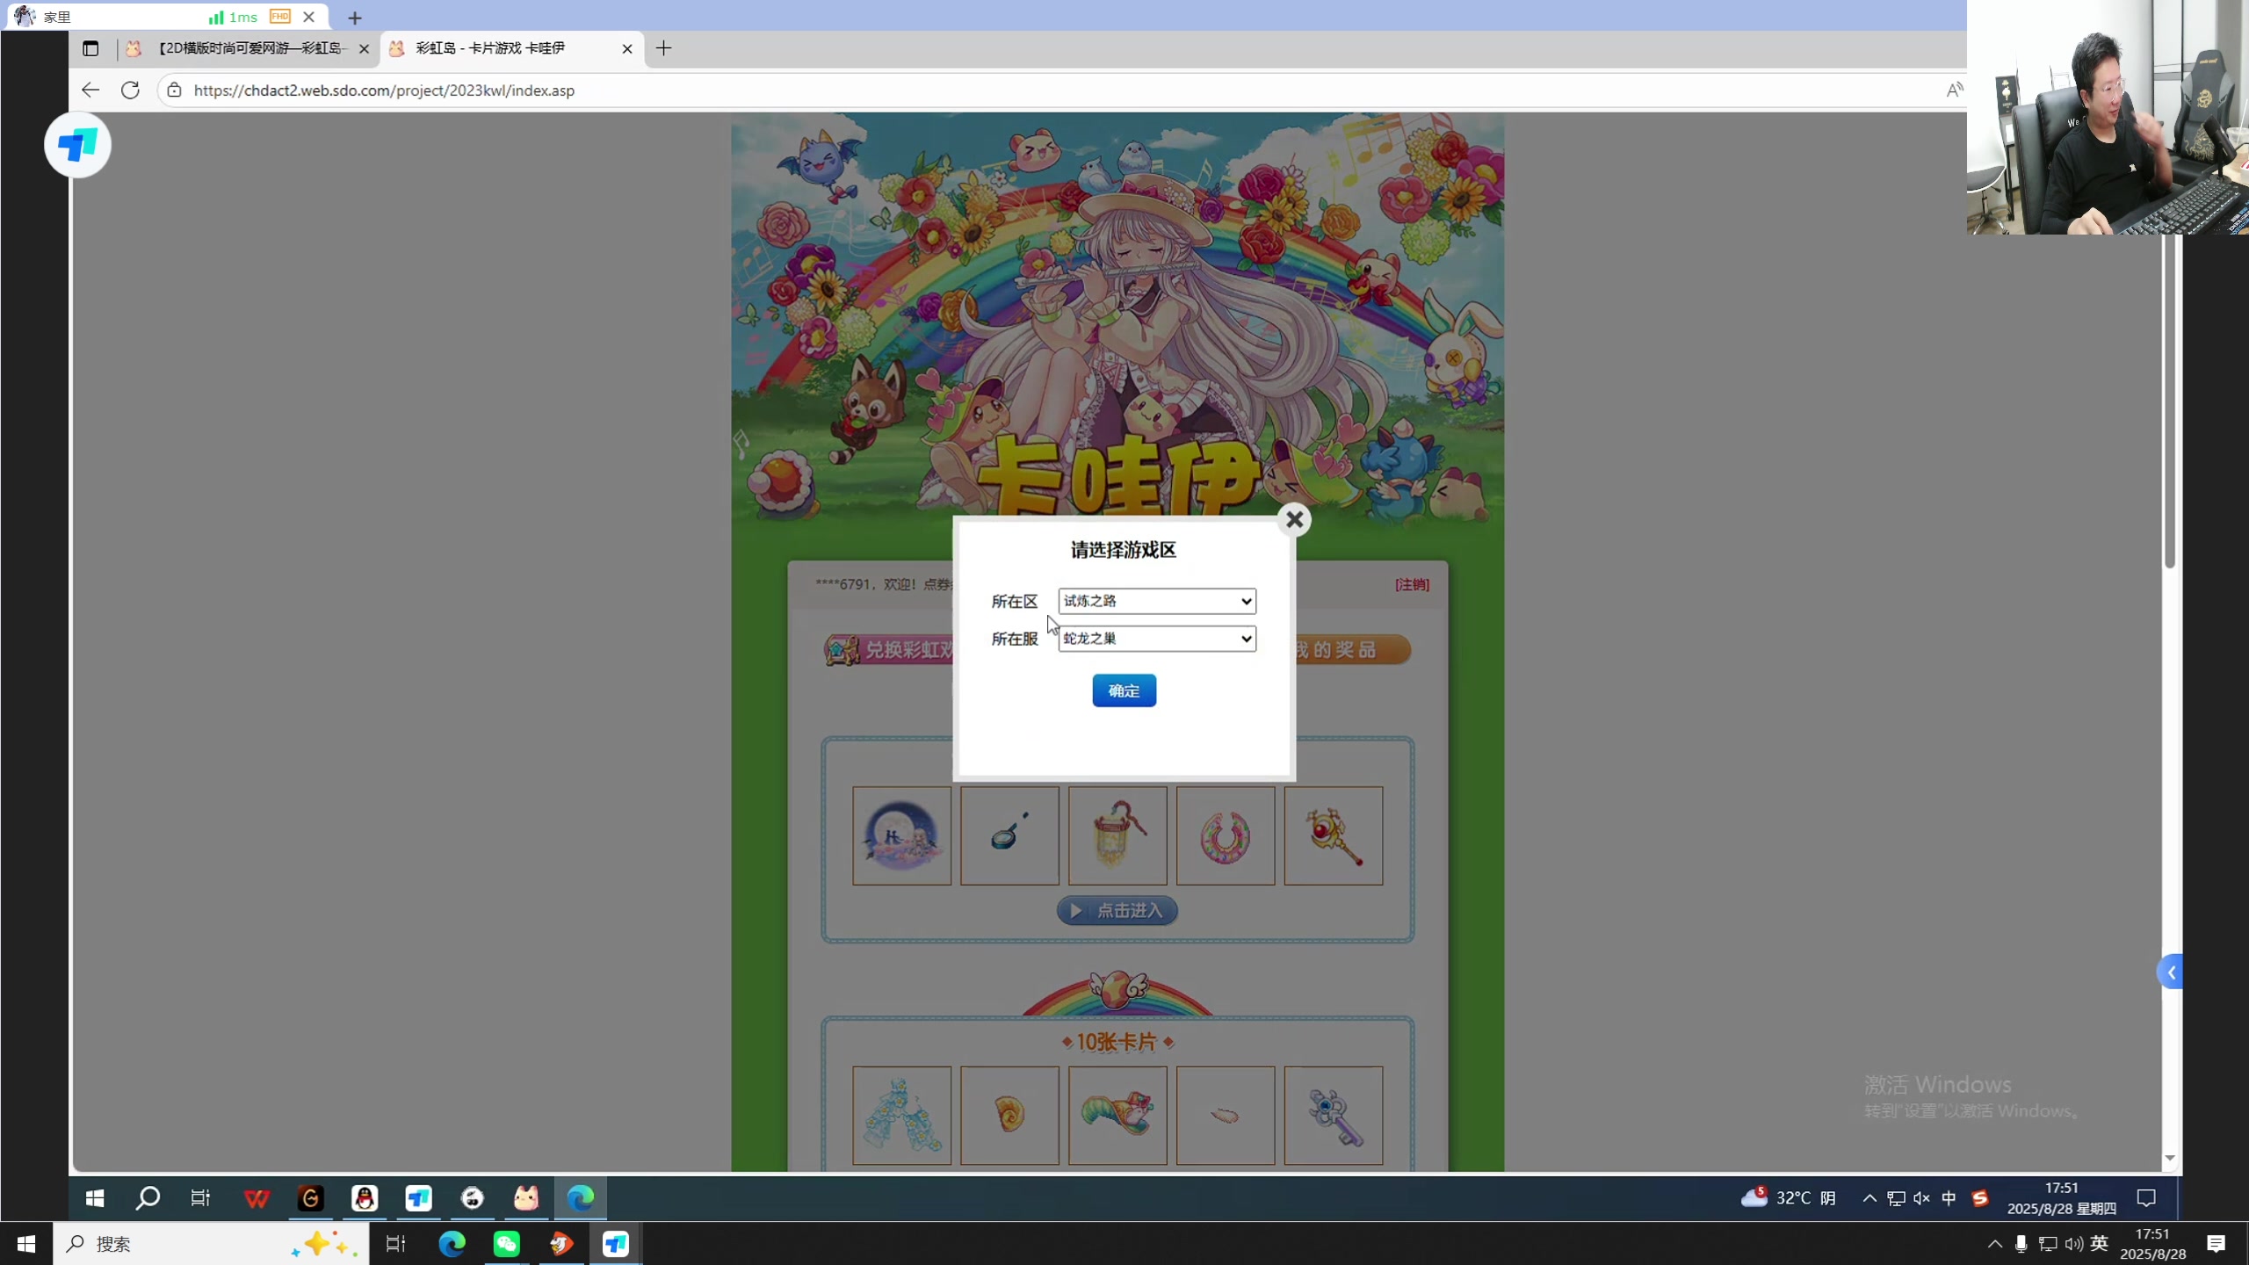2249x1265 pixels.
Task: Select the small pink feather prize thumbnail
Action: coord(1226,1116)
